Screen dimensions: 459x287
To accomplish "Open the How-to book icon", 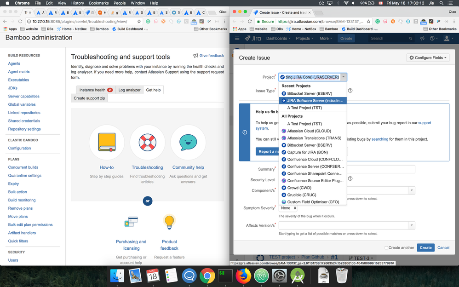I will [x=107, y=142].
